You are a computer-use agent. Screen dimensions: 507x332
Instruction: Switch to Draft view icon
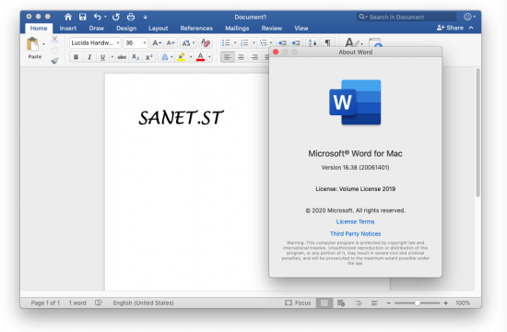pos(374,302)
